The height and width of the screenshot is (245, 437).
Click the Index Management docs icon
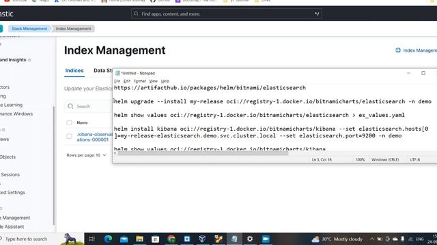pos(398,50)
